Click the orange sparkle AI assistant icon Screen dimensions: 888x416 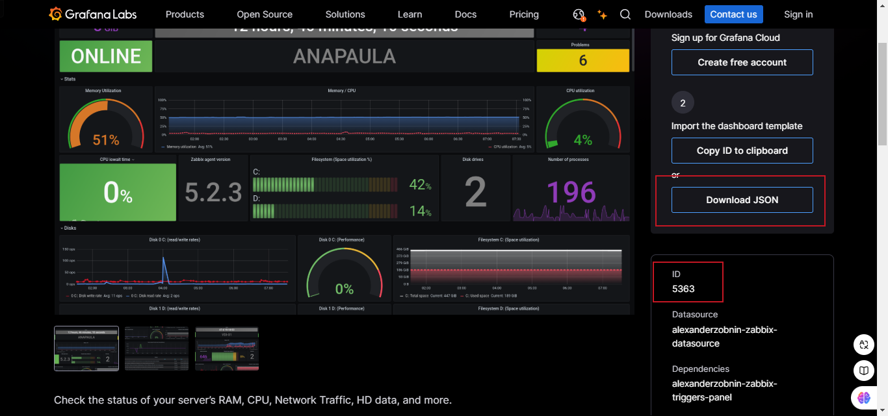(x=603, y=14)
